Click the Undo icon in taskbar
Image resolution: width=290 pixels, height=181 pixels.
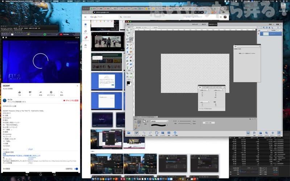tap(144, 134)
